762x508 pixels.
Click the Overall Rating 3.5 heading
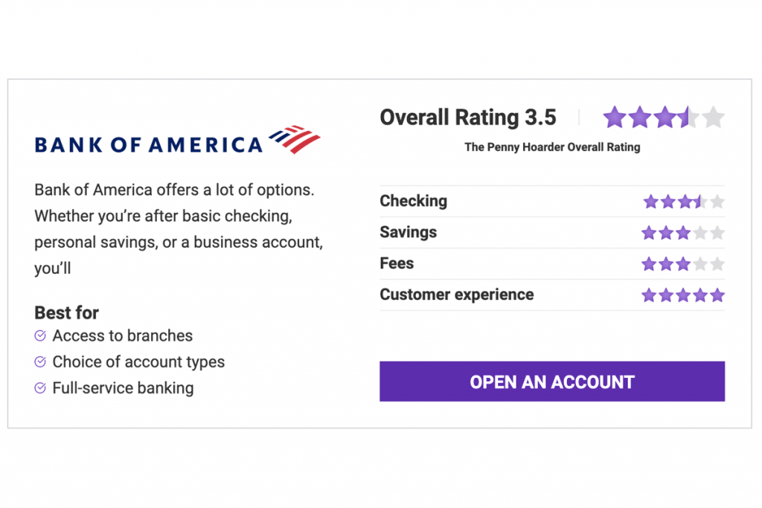coord(467,118)
